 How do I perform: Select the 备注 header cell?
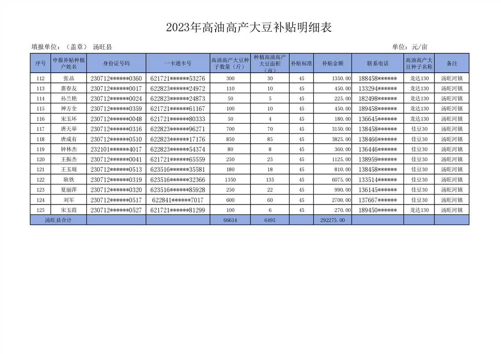tap(452, 63)
